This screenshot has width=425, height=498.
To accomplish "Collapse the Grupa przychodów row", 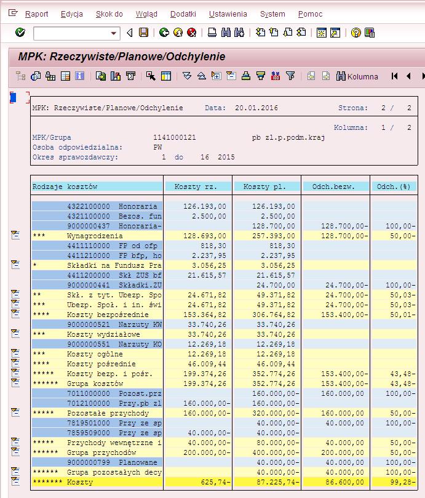I will click(15, 452).
